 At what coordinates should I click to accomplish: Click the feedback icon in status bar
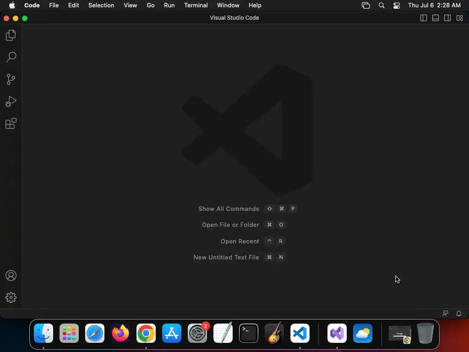[x=445, y=313]
